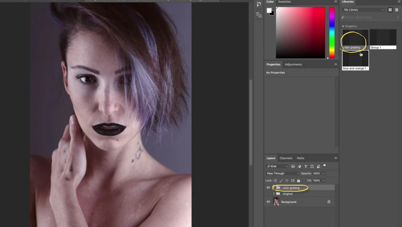Select the Libraries tab

(x=348, y=2)
